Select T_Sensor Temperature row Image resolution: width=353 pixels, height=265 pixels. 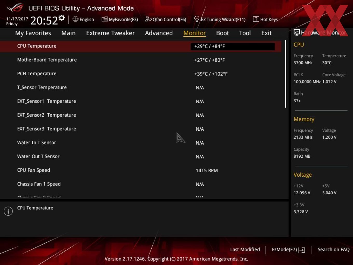(140, 88)
